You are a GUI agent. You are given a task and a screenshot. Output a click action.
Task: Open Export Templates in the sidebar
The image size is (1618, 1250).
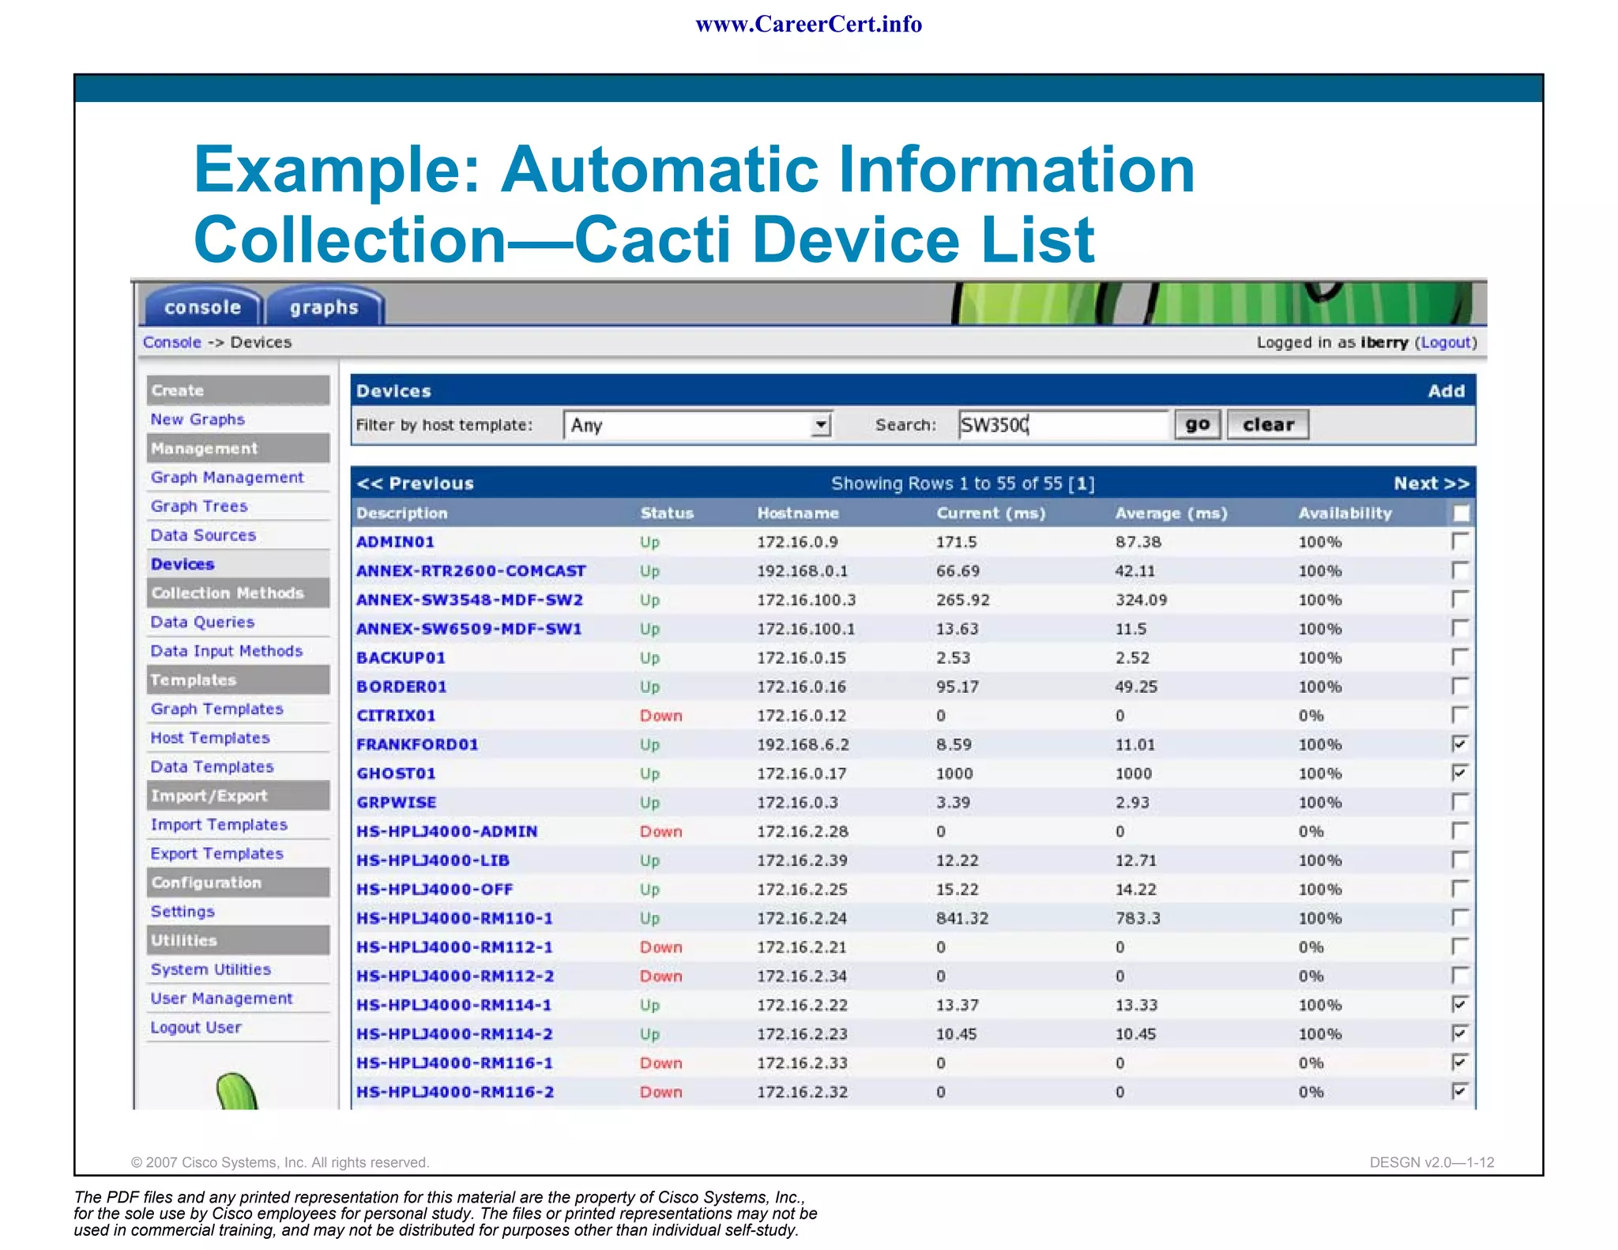pos(216,853)
